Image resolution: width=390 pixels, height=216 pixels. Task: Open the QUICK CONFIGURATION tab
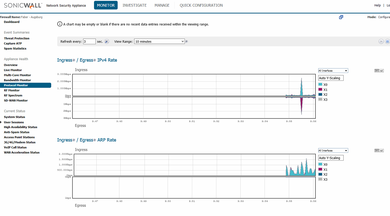[201, 5]
